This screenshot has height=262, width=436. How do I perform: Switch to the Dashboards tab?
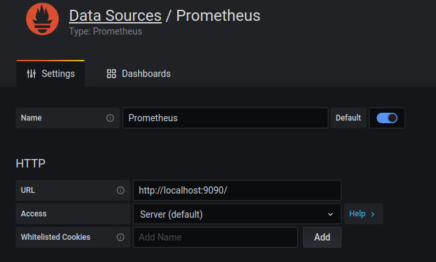coord(138,74)
